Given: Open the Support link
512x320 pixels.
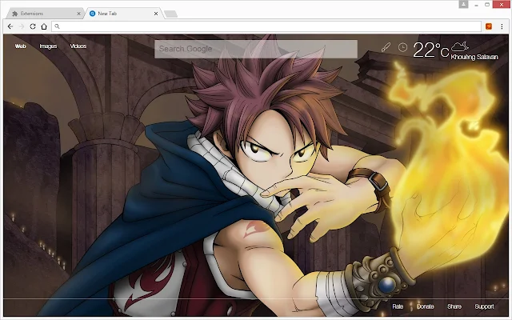Looking at the screenshot, I should tap(484, 306).
